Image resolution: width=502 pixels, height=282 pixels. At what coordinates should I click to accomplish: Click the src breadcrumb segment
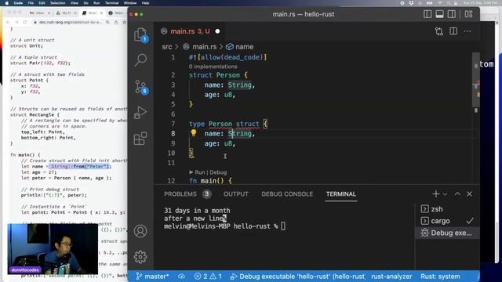tap(167, 47)
